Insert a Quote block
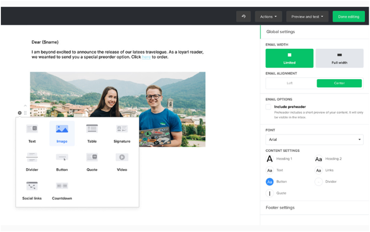The image size is (370, 232). [92, 161]
